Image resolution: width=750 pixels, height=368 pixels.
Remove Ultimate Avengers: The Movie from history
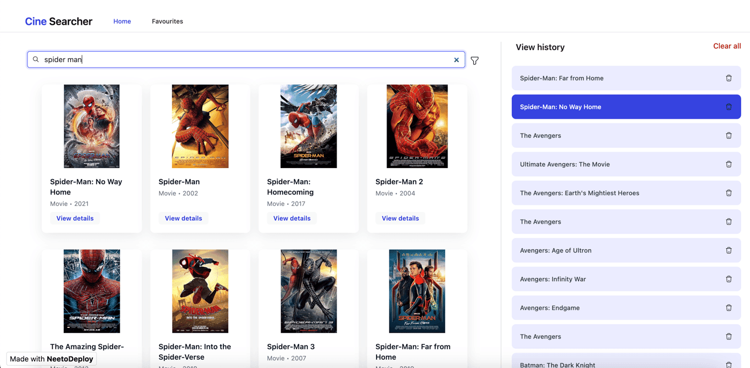729,164
